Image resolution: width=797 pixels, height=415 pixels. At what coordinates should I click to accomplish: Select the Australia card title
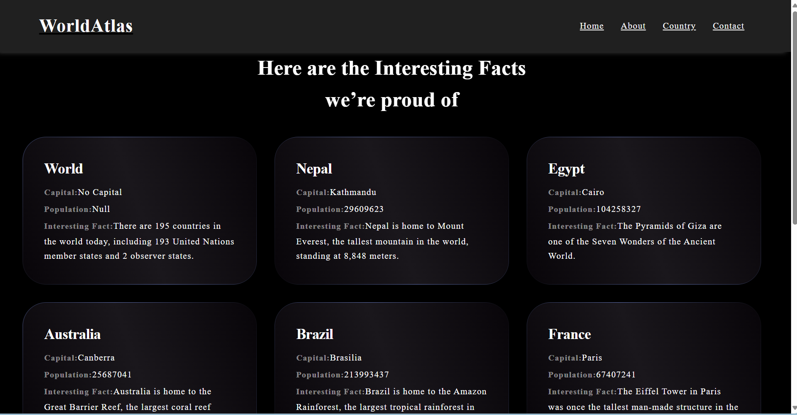[x=72, y=334]
